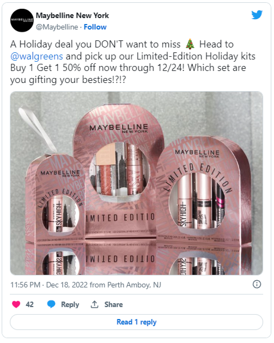The width and height of the screenshot is (274, 343).
Task: Click the Christmas tree emoji in tweet
Action: pyautogui.click(x=190, y=44)
